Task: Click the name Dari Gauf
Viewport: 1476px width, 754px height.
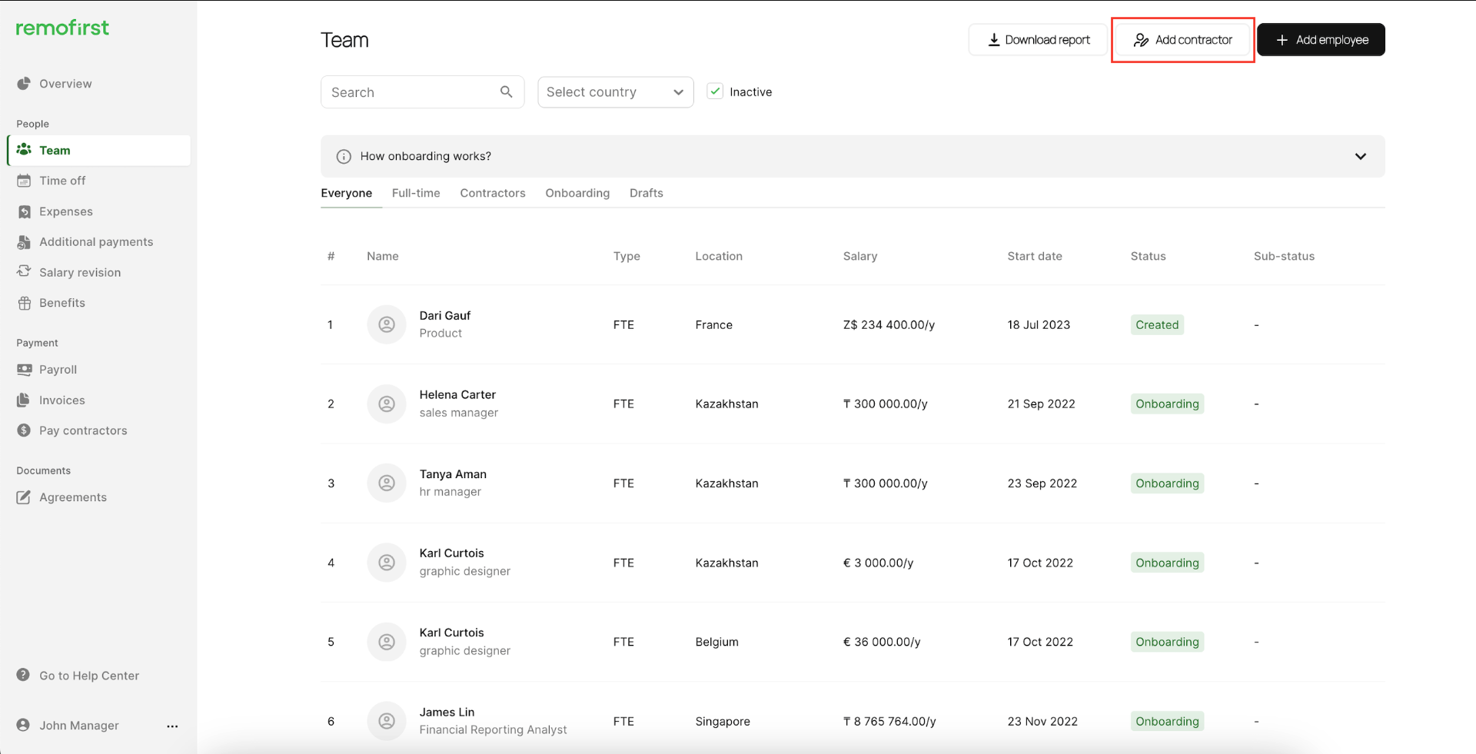Action: (x=445, y=315)
